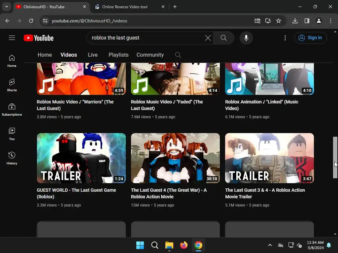Click scrollbar down arrow
The image size is (338, 253).
(335, 234)
